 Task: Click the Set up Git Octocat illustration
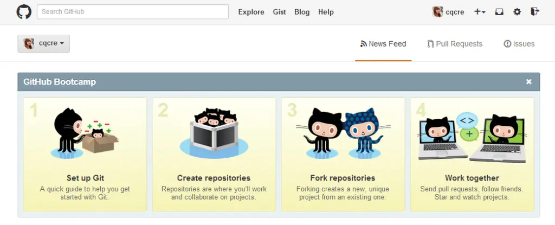[84, 133]
